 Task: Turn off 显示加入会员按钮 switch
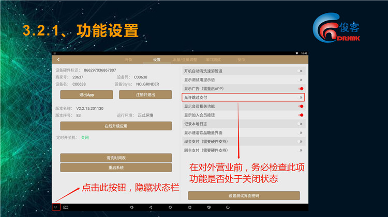pyautogui.click(x=301, y=115)
